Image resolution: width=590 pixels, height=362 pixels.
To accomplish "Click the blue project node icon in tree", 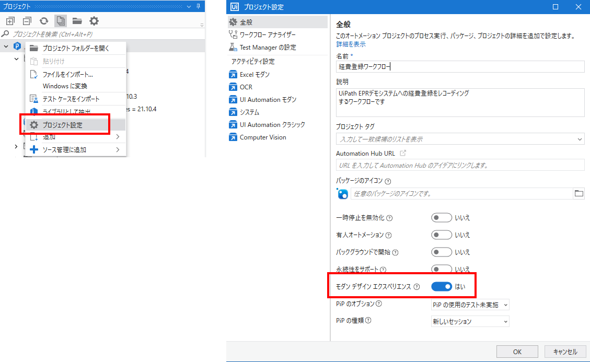I will point(17,46).
